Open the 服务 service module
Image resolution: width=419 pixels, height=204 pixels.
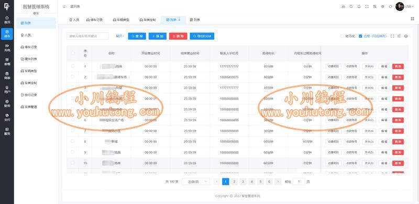click(x=7, y=131)
